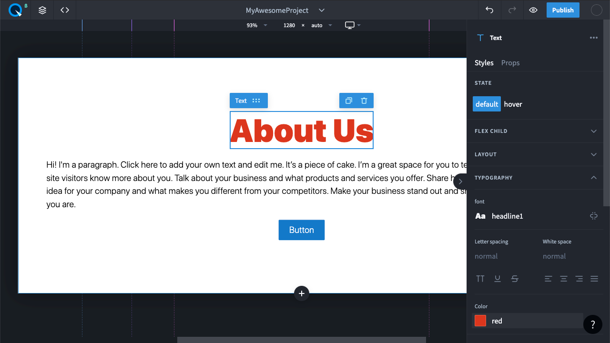The height and width of the screenshot is (343, 610).
Task: Toggle underline text style
Action: [x=498, y=279]
